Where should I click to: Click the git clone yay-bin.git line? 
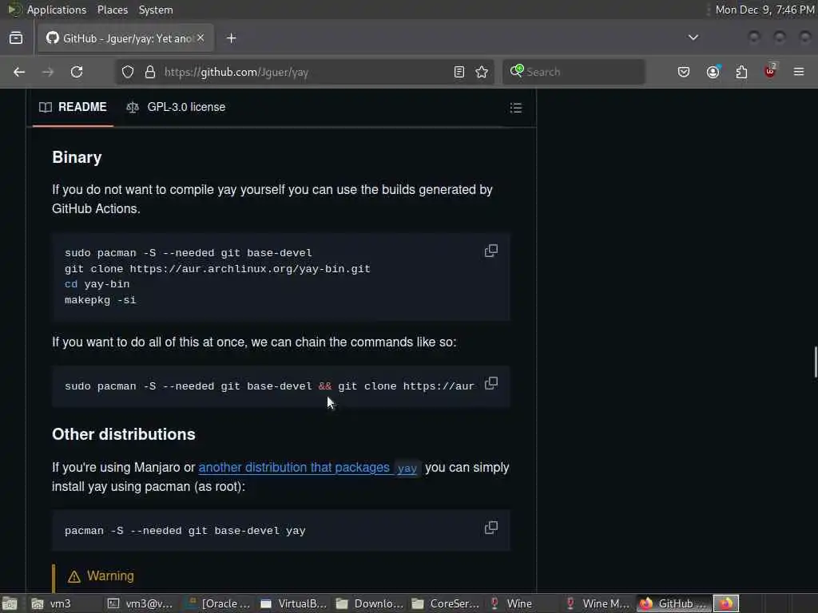(x=217, y=269)
